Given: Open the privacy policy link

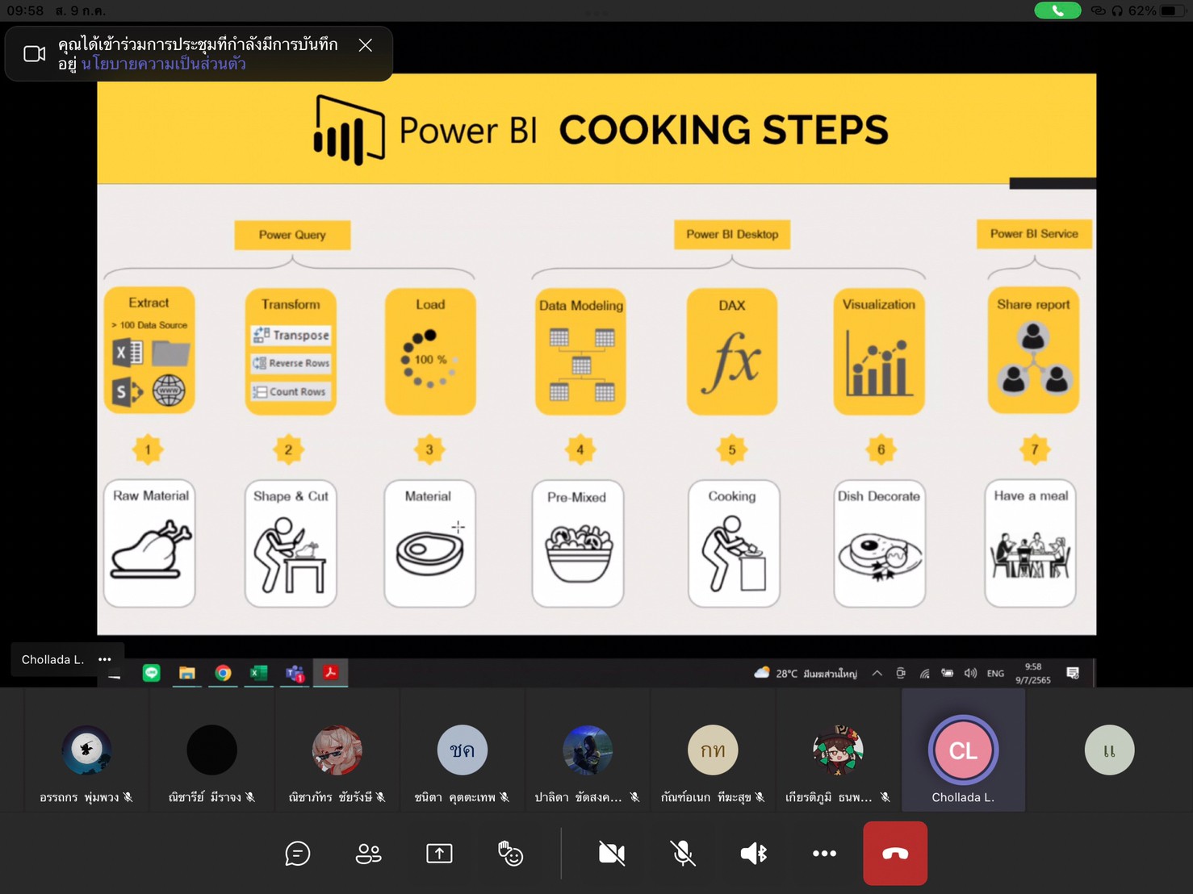Looking at the screenshot, I should (x=163, y=64).
